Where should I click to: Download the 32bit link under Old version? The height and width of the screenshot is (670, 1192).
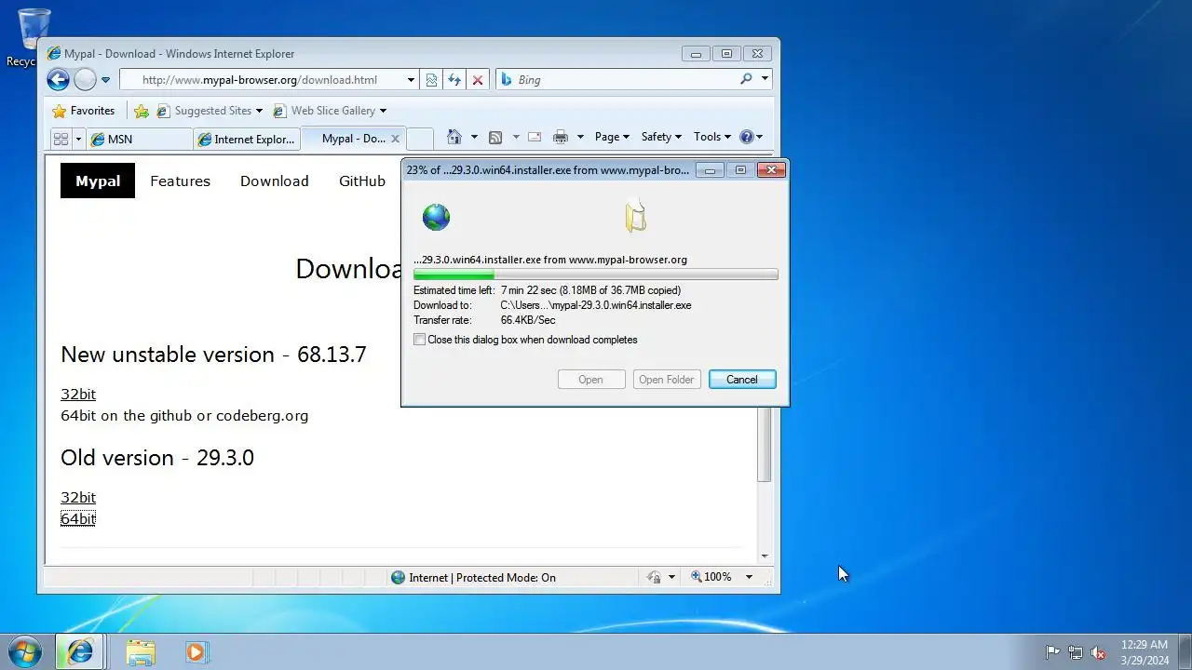pyautogui.click(x=78, y=498)
